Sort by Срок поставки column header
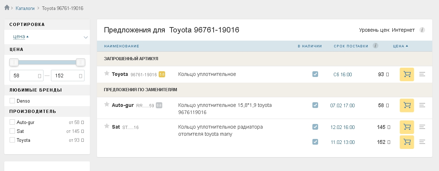The image size is (439, 171). [351, 46]
